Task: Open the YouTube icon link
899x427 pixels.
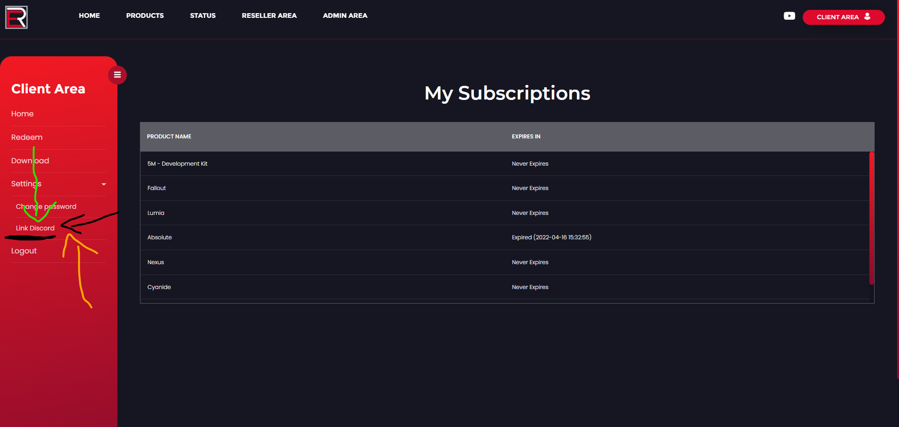Action: (x=789, y=16)
